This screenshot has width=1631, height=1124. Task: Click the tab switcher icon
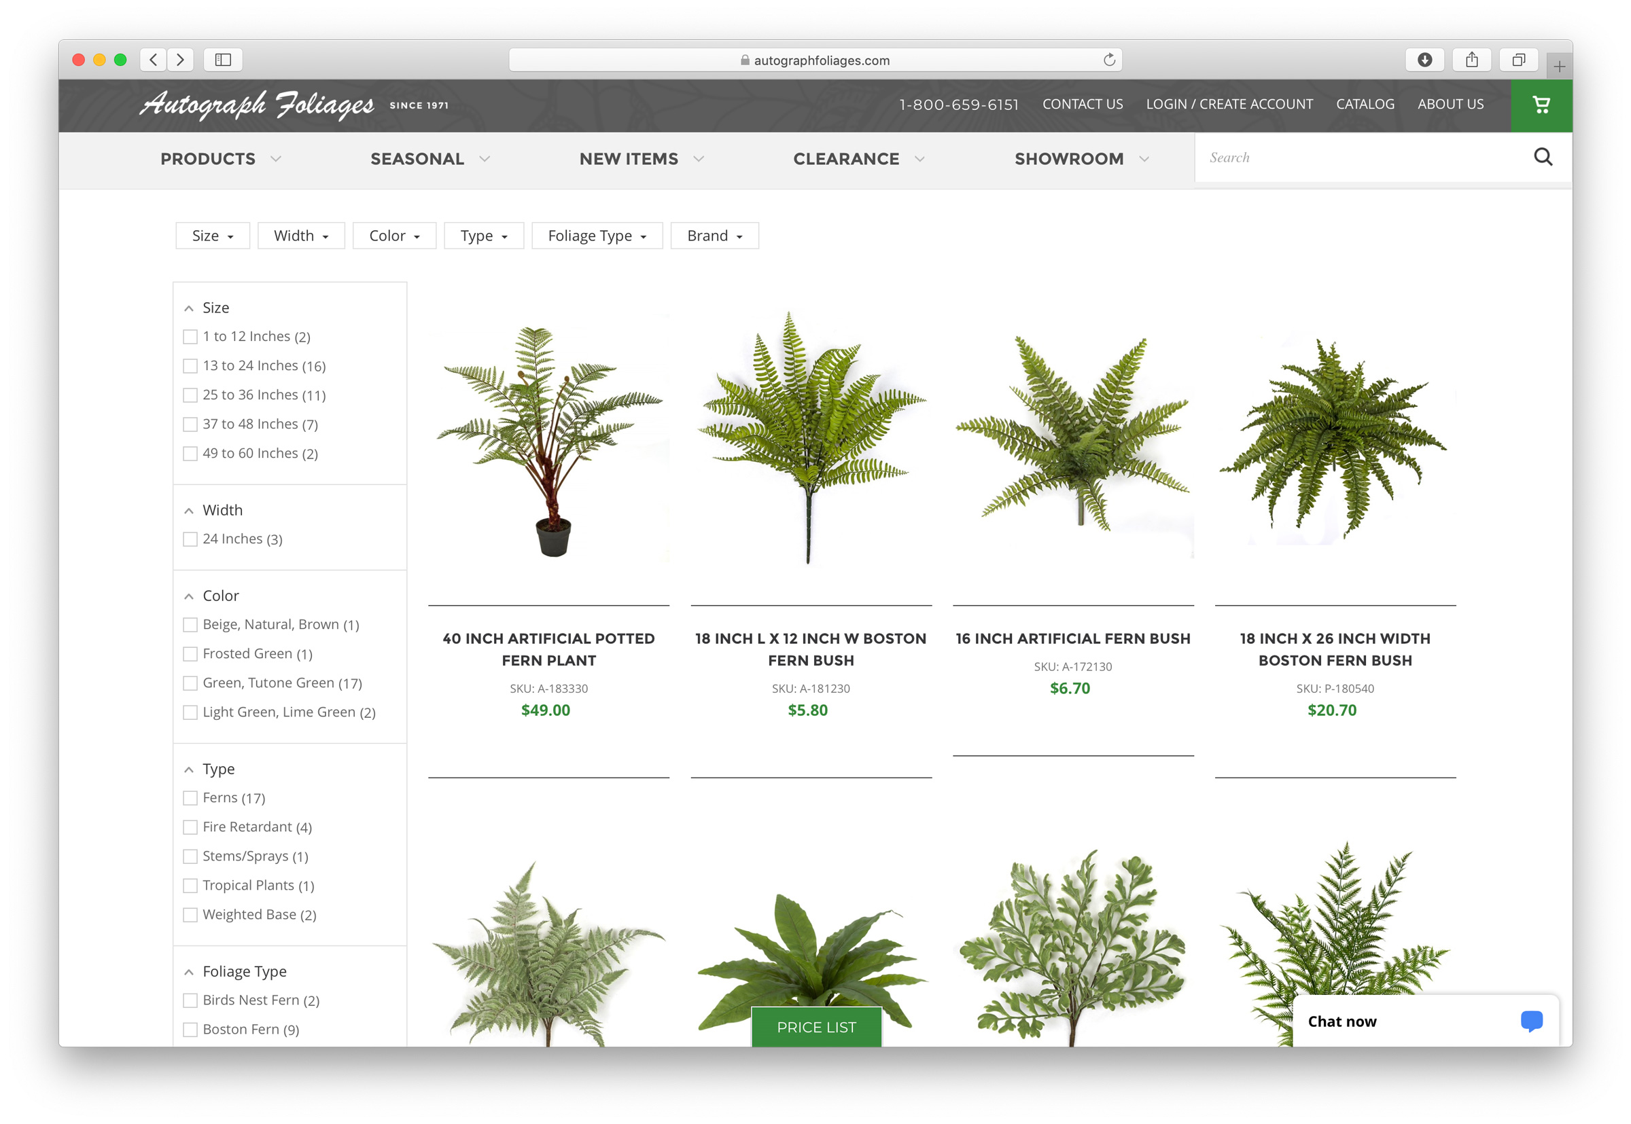1517,58
